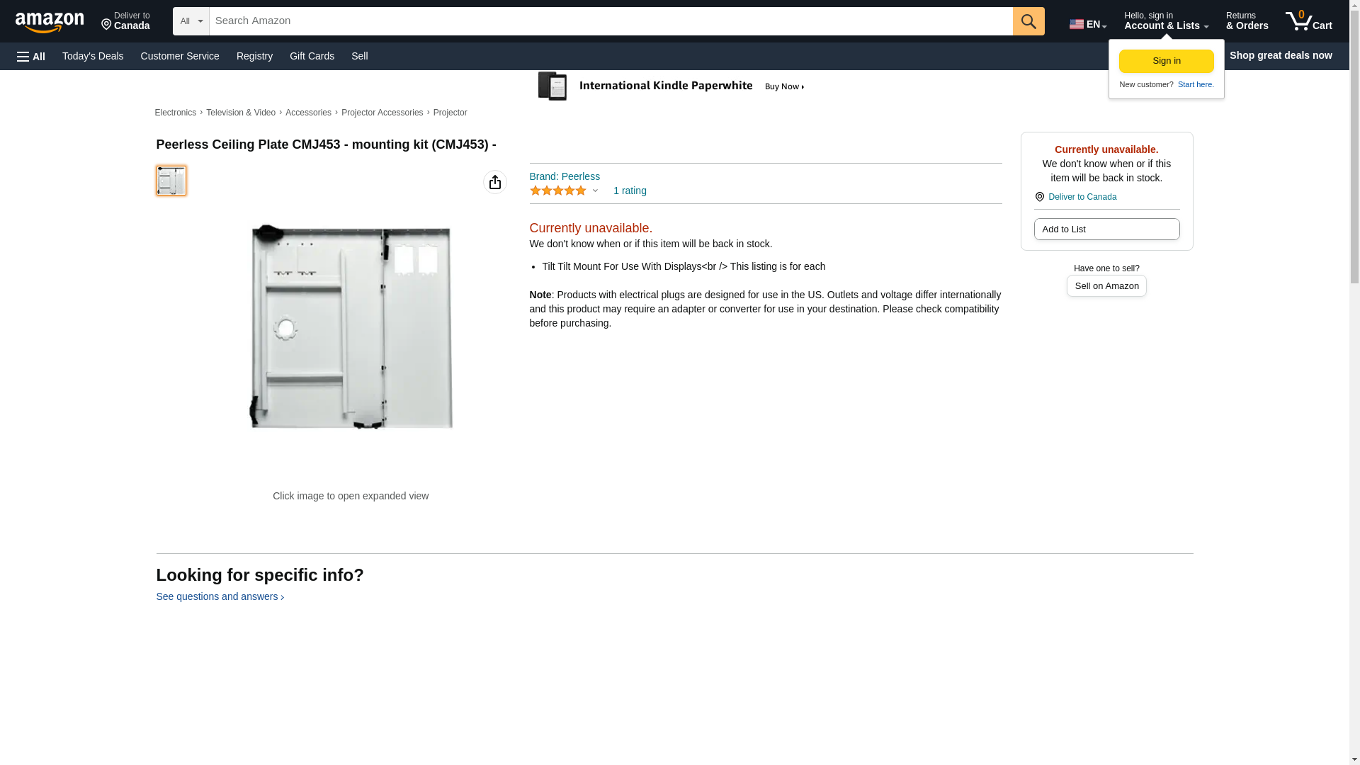Expand the star rating breakdown chevron
This screenshot has width=1360, height=765.
(x=595, y=191)
